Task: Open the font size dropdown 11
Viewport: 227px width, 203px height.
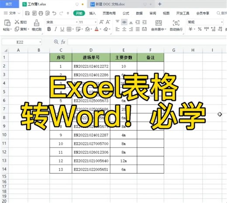Action: [x=96, y=22]
